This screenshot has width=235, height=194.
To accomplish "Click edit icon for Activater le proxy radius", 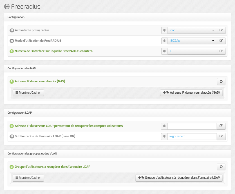I will click(x=221, y=30).
